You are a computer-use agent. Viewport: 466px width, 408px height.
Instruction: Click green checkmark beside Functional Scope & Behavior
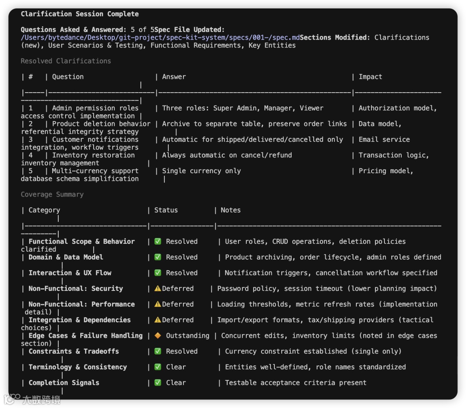click(x=158, y=242)
